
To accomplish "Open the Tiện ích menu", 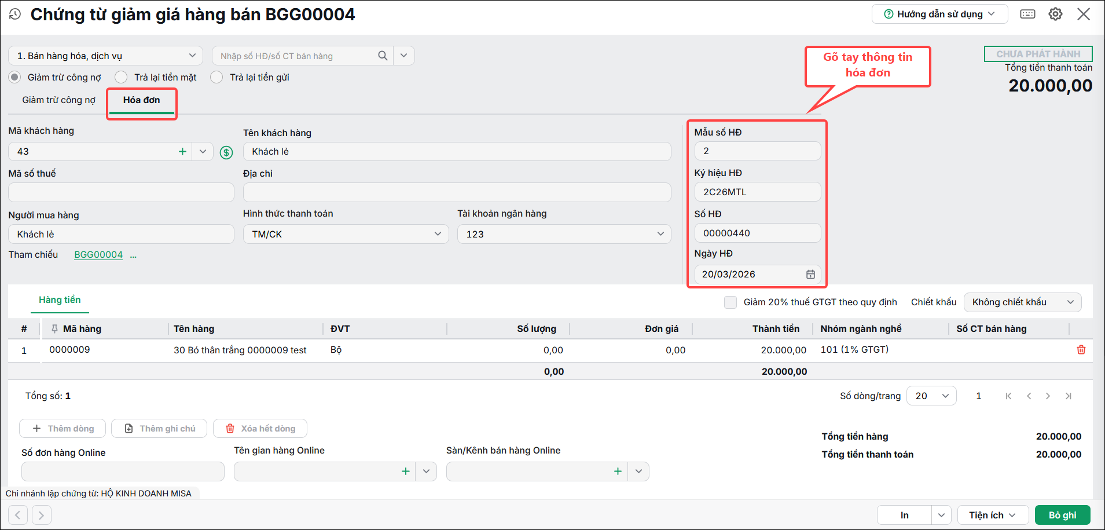I will click(993, 515).
